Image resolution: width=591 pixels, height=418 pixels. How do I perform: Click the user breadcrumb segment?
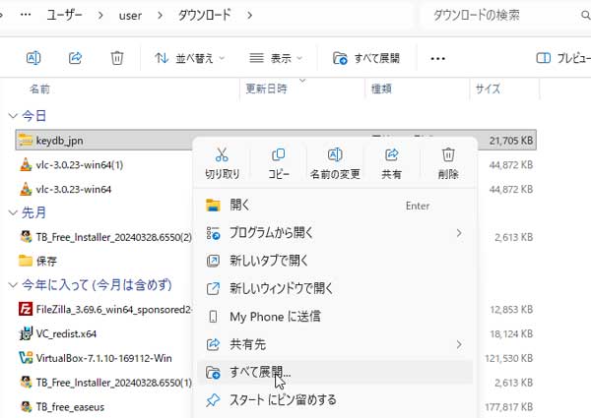tap(130, 16)
